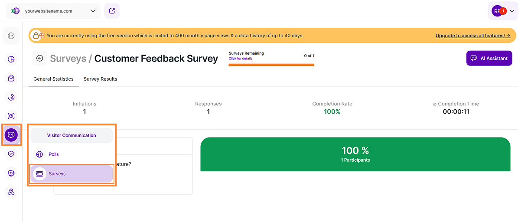This screenshot has height=222, width=518.
Task: Select the radar tracking sidebar icon
Action: coord(11,97)
